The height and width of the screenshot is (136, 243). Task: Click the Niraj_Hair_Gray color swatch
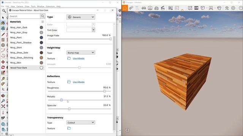41,32
